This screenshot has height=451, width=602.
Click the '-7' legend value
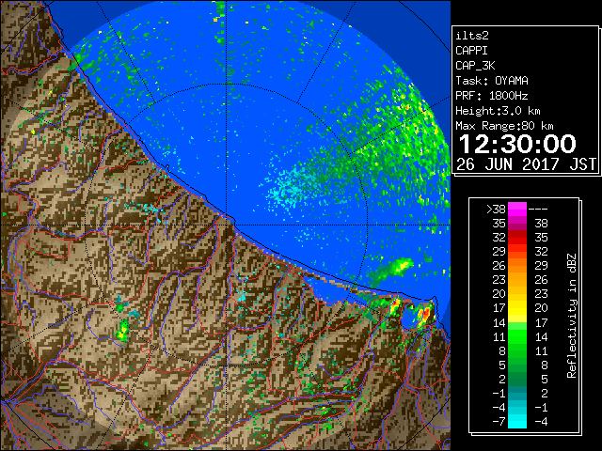click(499, 421)
